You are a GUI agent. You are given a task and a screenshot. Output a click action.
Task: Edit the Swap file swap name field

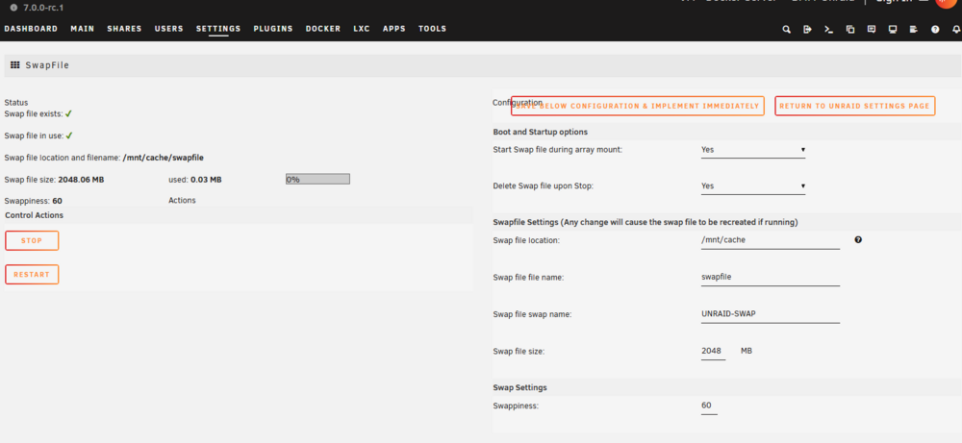point(770,313)
